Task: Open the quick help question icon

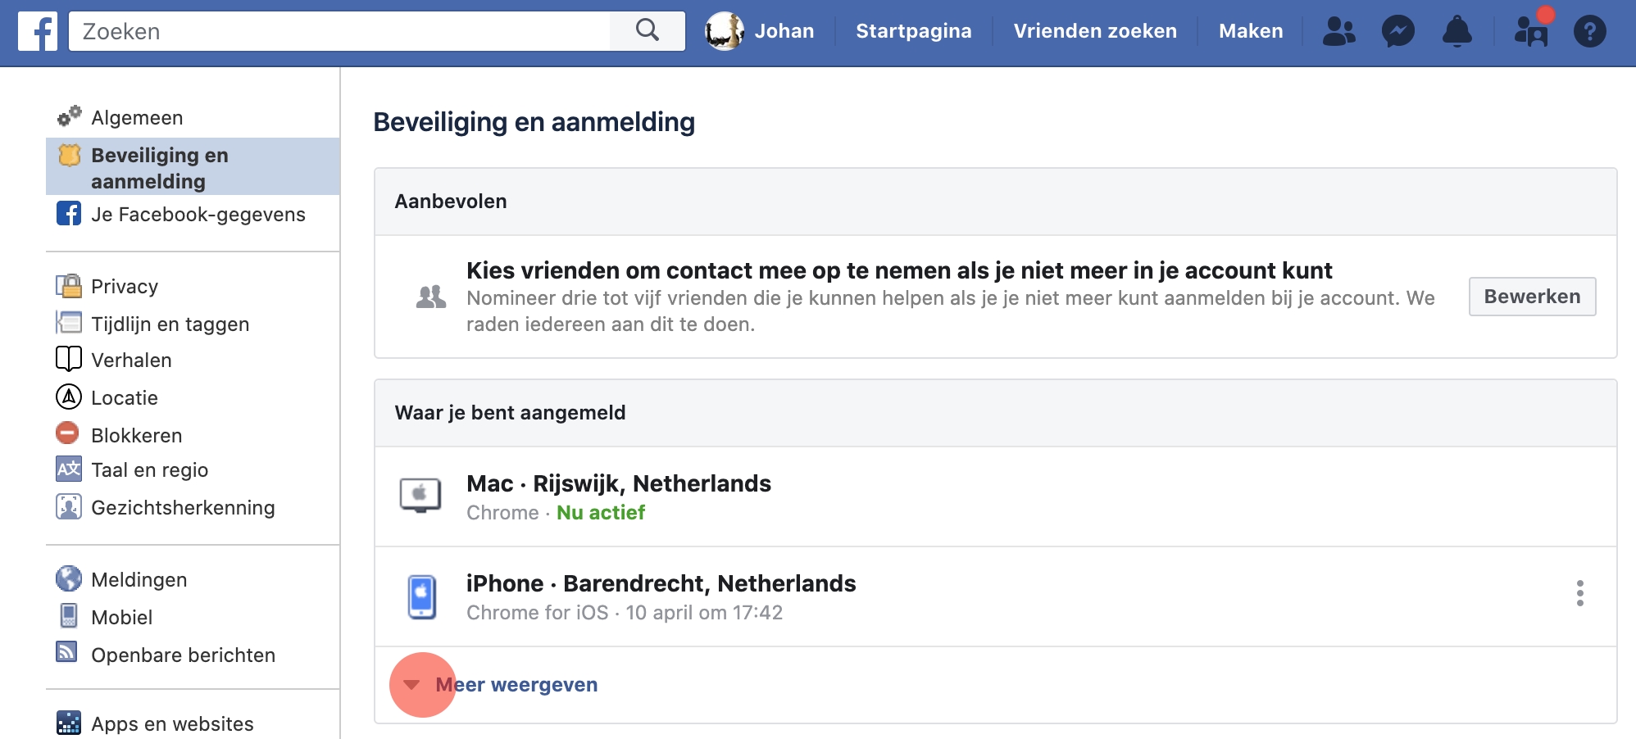Action: click(1589, 32)
